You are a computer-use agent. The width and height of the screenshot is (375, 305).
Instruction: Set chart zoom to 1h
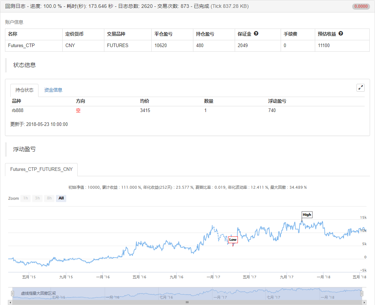point(25,198)
